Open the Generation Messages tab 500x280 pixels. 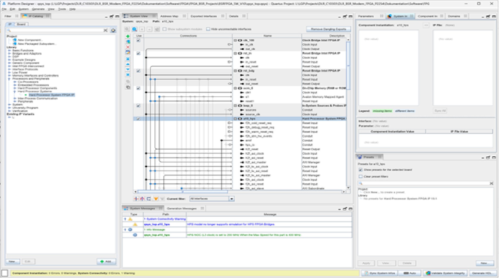click(x=182, y=208)
